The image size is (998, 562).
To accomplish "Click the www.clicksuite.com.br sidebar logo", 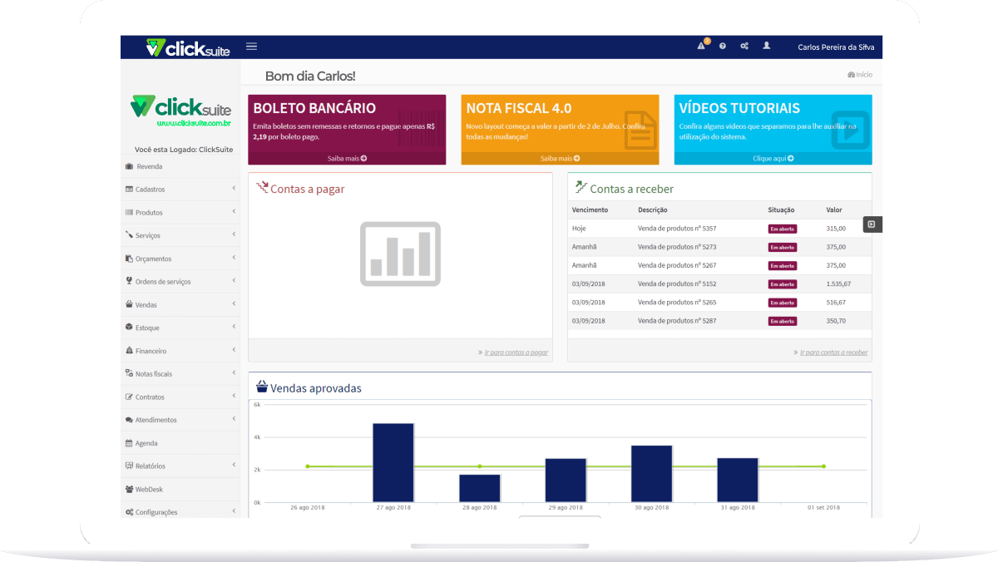I will pyautogui.click(x=180, y=111).
